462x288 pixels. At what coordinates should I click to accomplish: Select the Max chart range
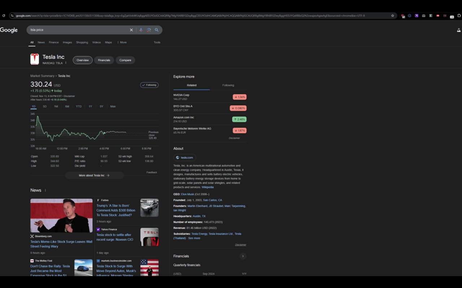coord(113,107)
